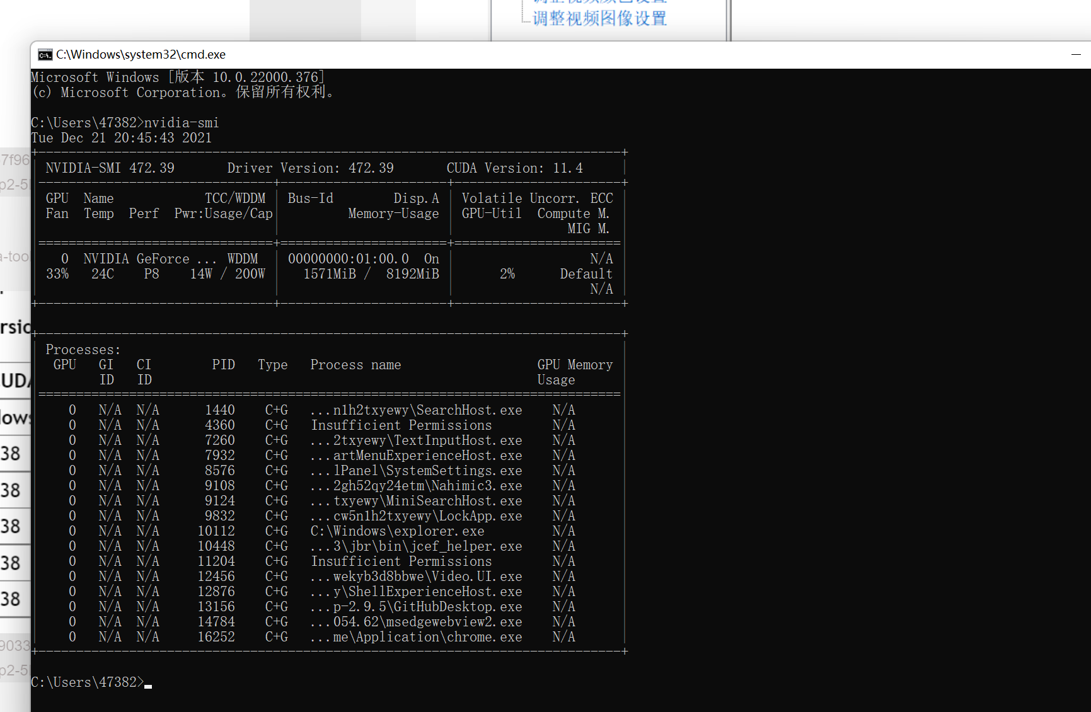Click the Default compute mode value
This screenshot has width=1091, height=712.
(586, 274)
